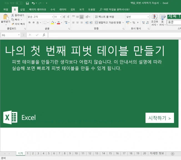181x160 pixels.
Task: Open the Font group dialog launcher
Action: (x=69, y=29)
